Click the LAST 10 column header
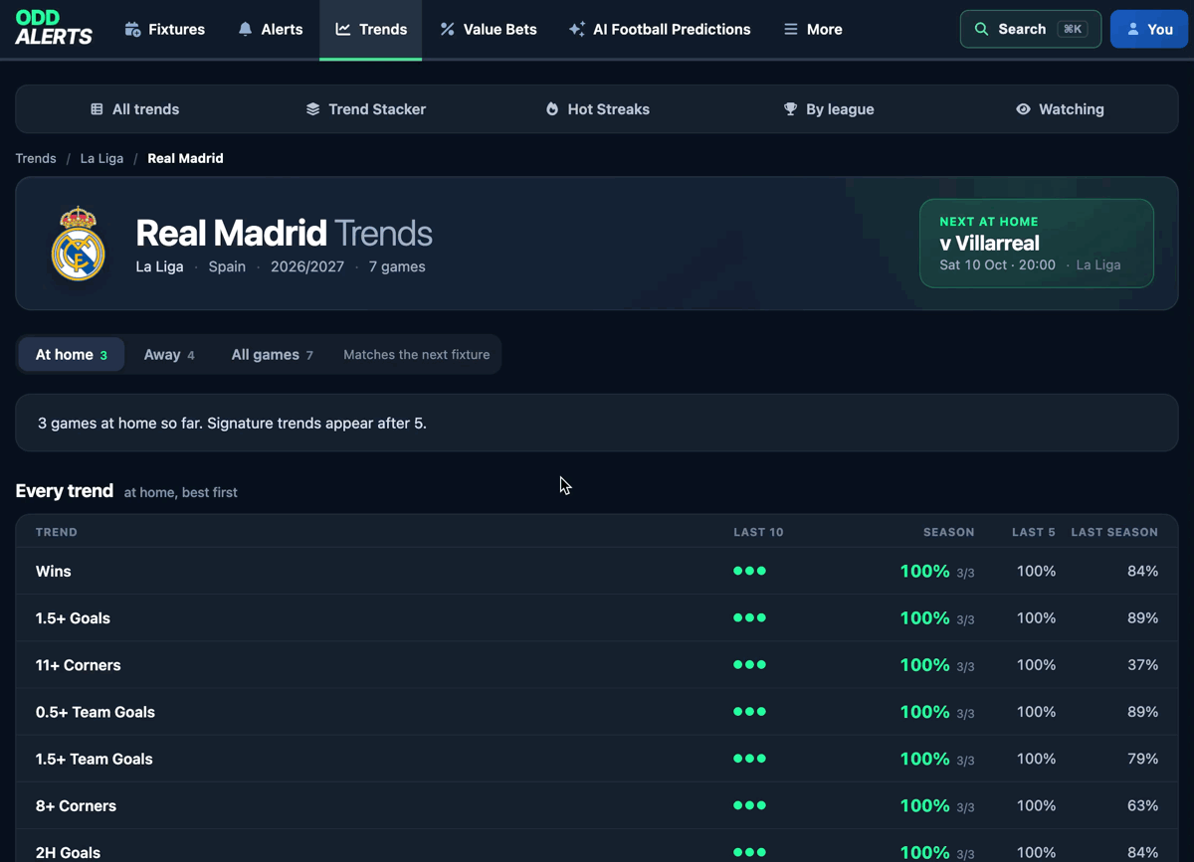The image size is (1194, 862). point(758,532)
